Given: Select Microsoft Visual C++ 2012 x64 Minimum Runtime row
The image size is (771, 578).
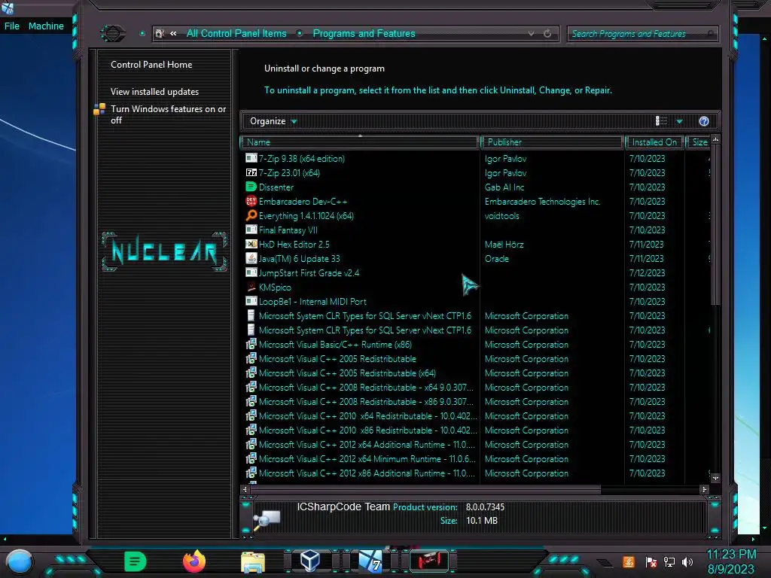Looking at the screenshot, I should (x=476, y=458).
